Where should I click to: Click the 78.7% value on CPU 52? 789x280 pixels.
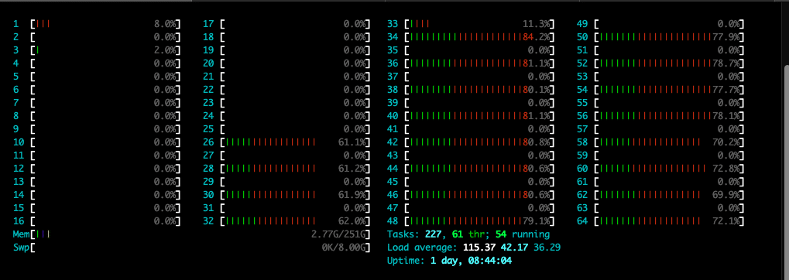(x=726, y=63)
